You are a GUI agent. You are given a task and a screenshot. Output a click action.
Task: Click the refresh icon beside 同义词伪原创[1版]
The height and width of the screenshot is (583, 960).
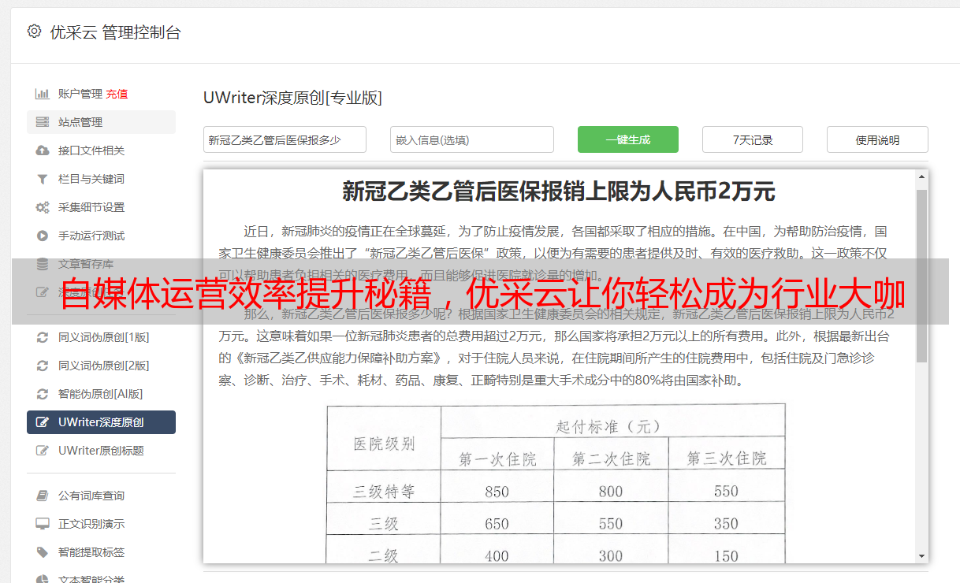pos(43,337)
